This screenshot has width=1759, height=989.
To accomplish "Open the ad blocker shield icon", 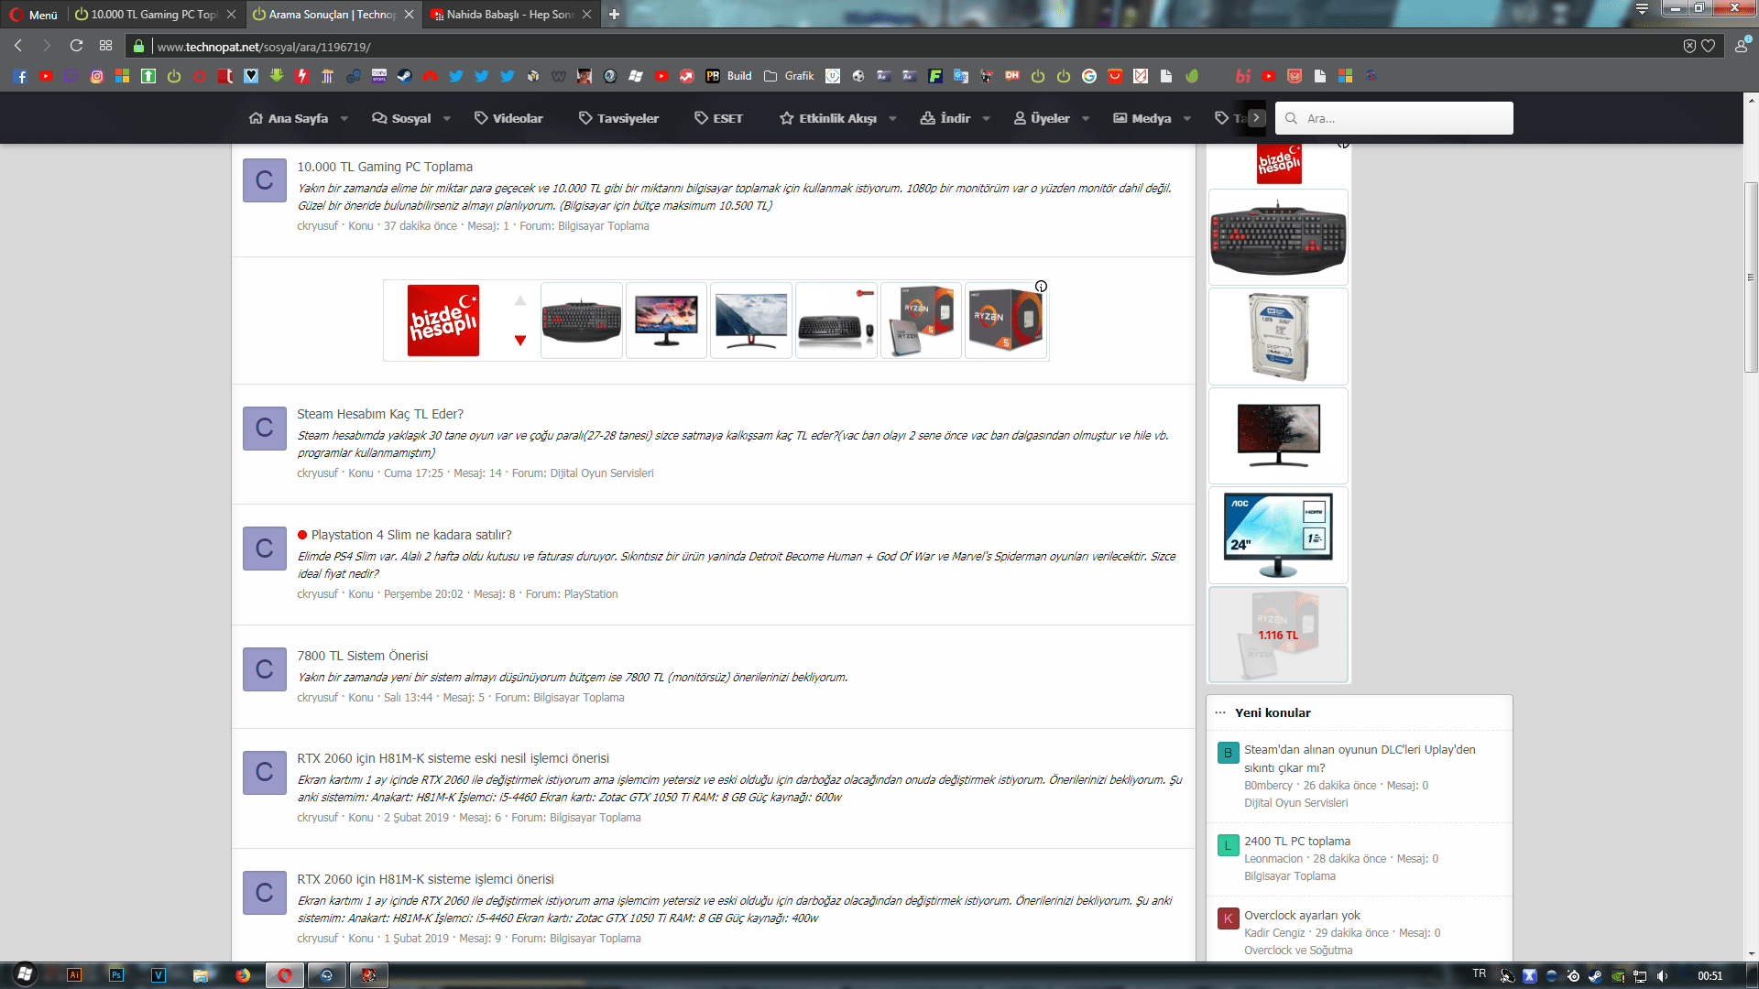I will click(1689, 46).
